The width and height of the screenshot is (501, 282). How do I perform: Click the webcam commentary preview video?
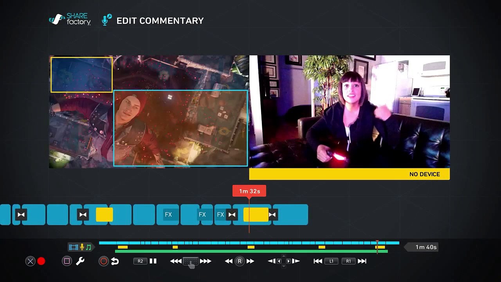point(349,112)
